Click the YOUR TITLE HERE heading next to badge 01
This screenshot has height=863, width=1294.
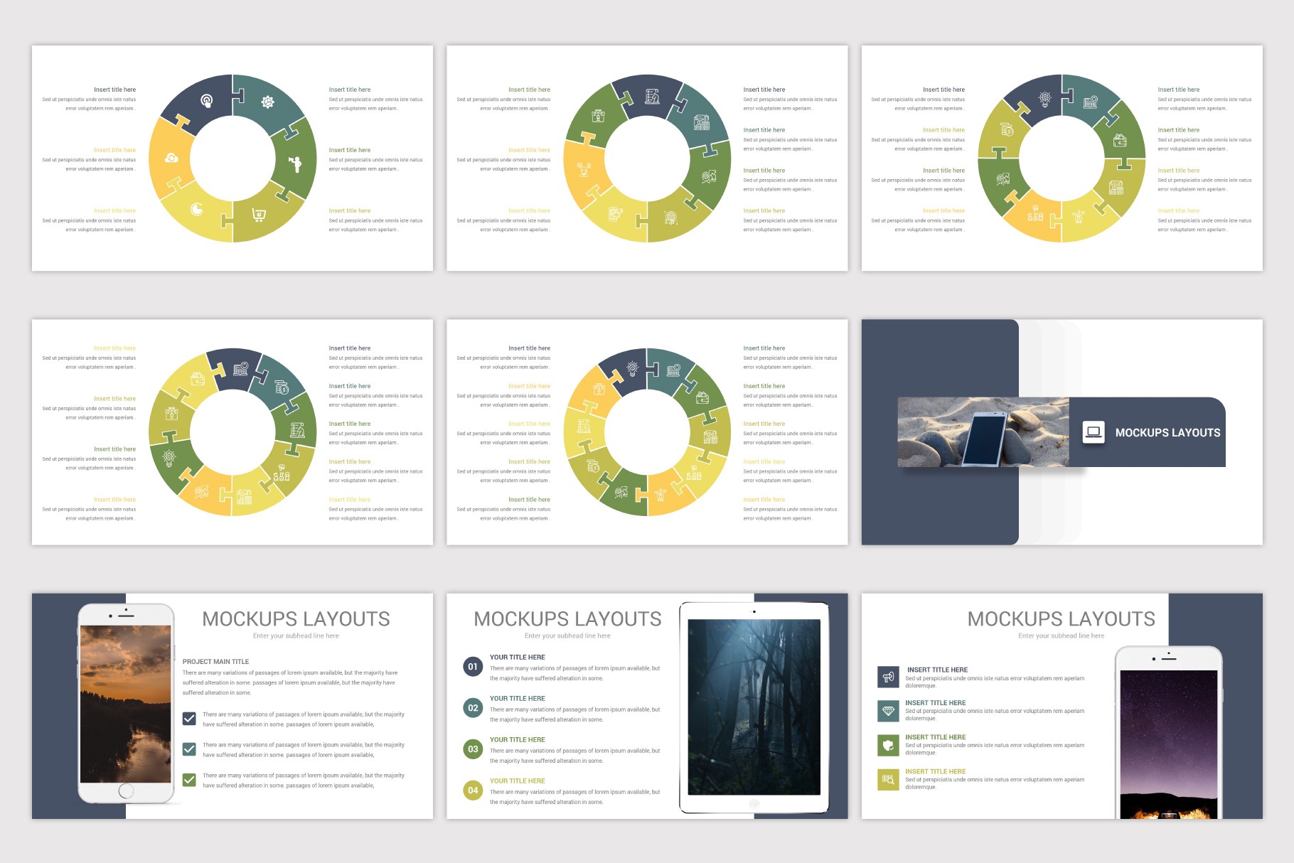click(517, 657)
